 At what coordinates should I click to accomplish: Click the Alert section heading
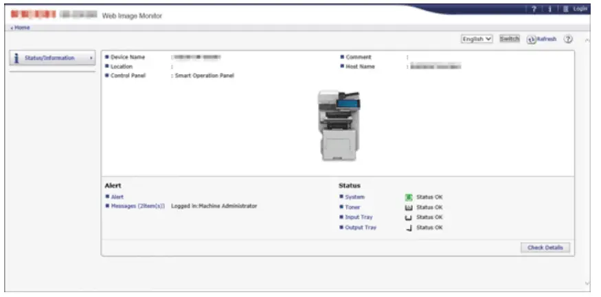(x=113, y=186)
